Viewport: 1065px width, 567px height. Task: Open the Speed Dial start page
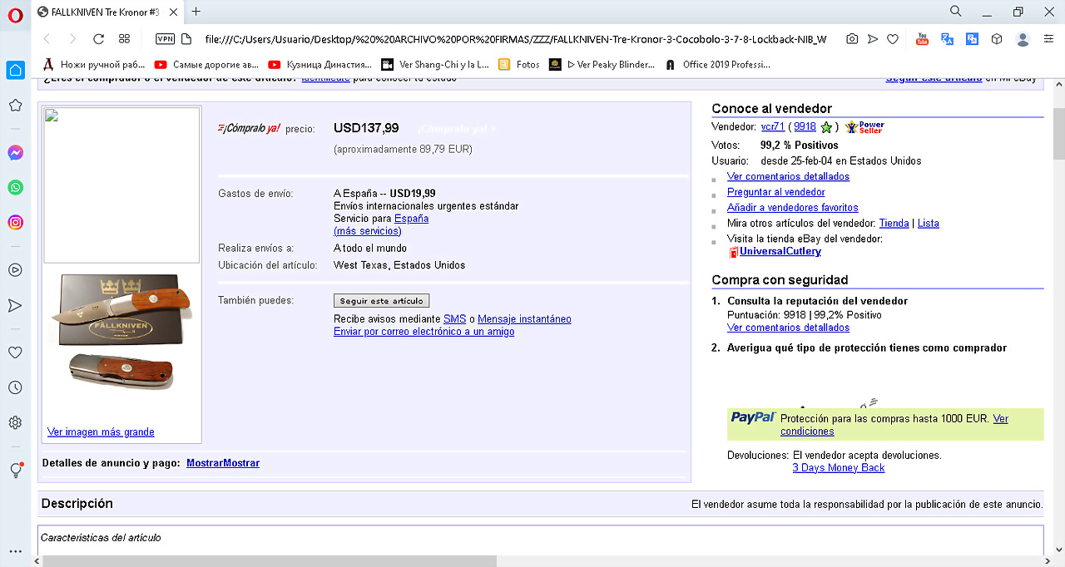pos(125,39)
